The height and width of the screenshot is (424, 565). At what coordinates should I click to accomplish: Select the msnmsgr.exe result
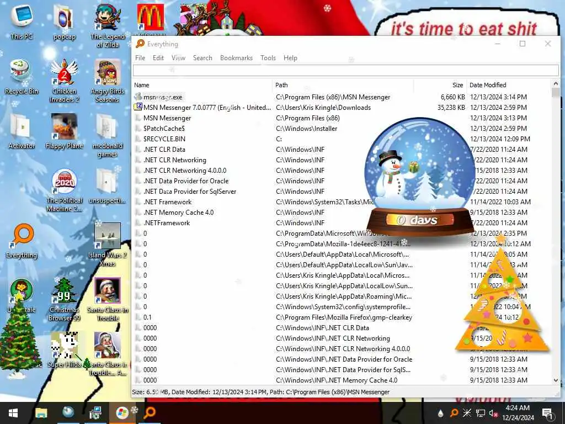click(342, 97)
